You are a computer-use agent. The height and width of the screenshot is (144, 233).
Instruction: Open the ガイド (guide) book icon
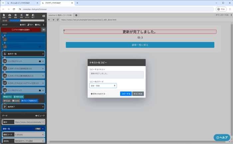click(27, 16)
